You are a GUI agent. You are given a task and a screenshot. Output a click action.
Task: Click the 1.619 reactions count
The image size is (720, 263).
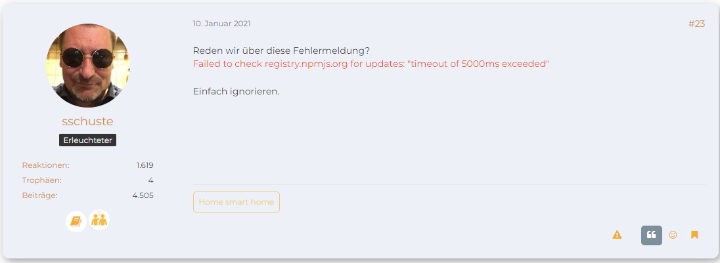point(145,165)
